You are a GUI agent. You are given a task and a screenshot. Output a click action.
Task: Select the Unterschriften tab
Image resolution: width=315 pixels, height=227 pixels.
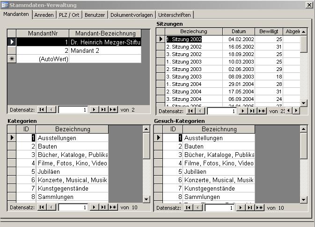pyautogui.click(x=175, y=15)
